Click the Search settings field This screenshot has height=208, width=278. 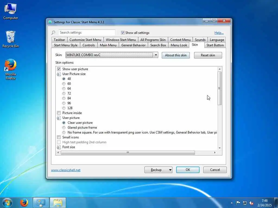[87, 32]
